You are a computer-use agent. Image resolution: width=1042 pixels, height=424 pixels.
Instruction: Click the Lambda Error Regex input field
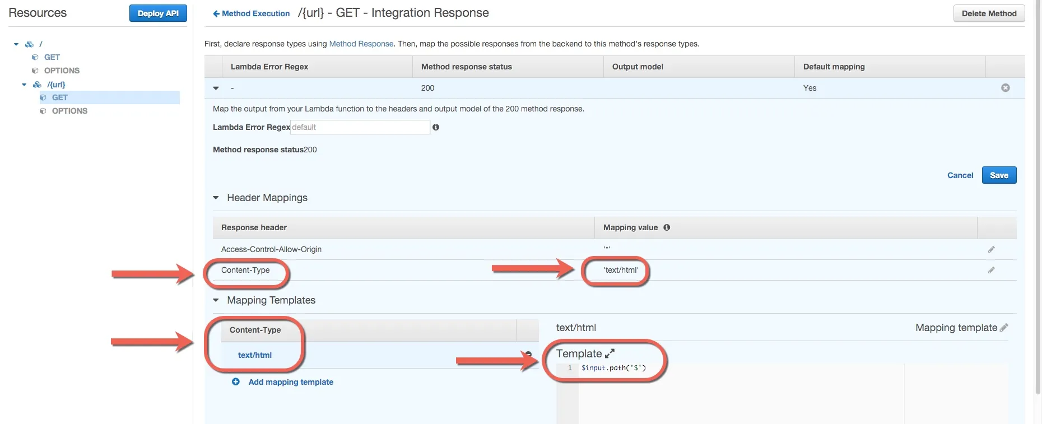tap(360, 127)
